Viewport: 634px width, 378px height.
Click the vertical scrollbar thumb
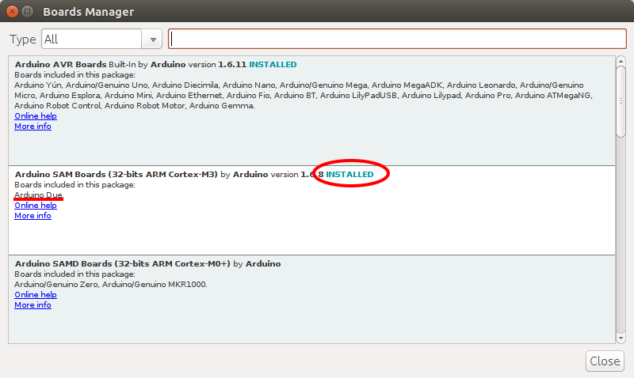621,101
